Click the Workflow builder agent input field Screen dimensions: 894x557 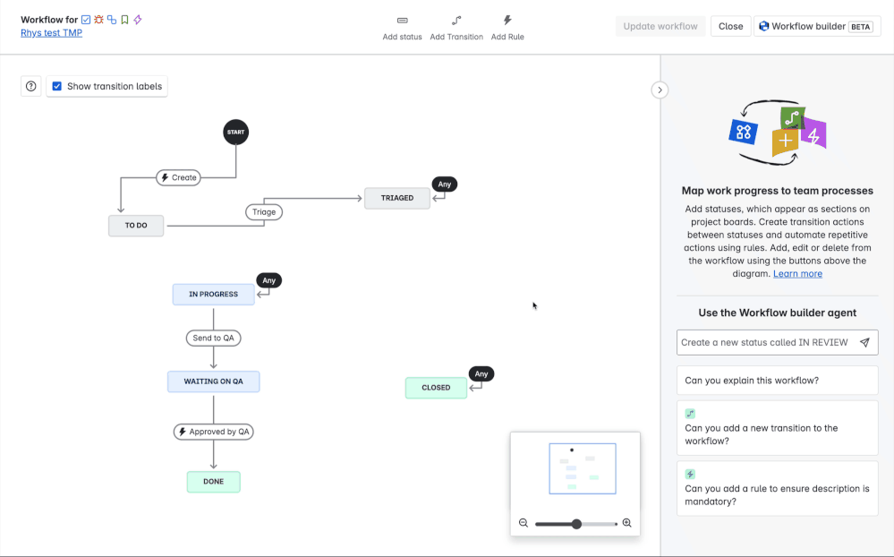point(766,342)
